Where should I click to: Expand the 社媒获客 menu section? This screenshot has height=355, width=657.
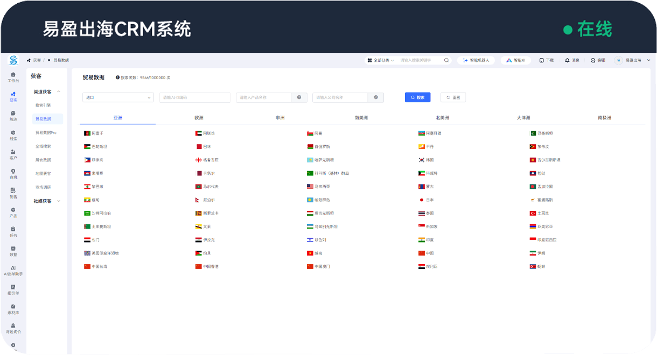pyautogui.click(x=47, y=201)
